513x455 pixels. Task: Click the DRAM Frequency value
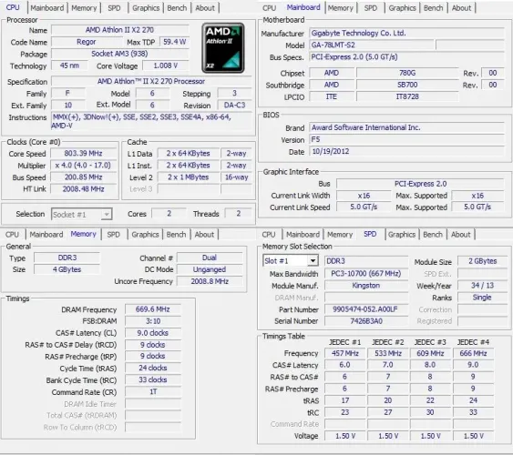(153, 309)
